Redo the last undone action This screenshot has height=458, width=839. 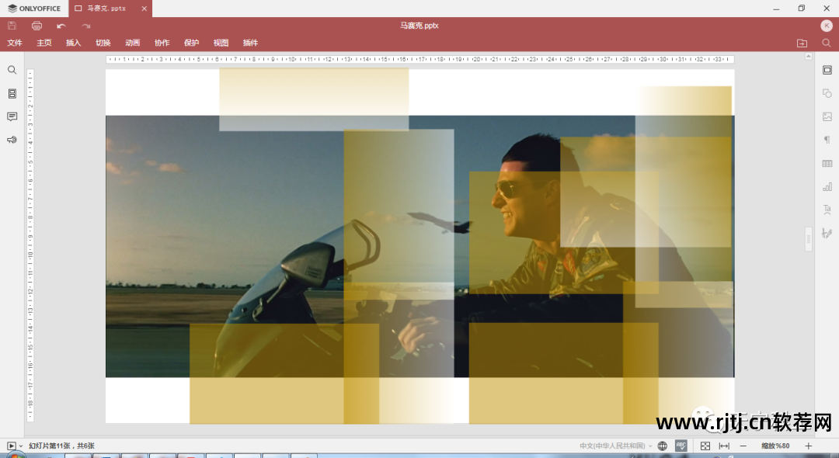[85, 26]
